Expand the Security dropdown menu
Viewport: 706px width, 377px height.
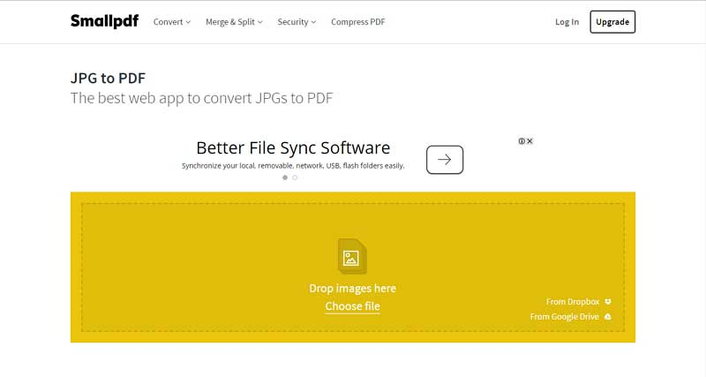pyautogui.click(x=297, y=22)
